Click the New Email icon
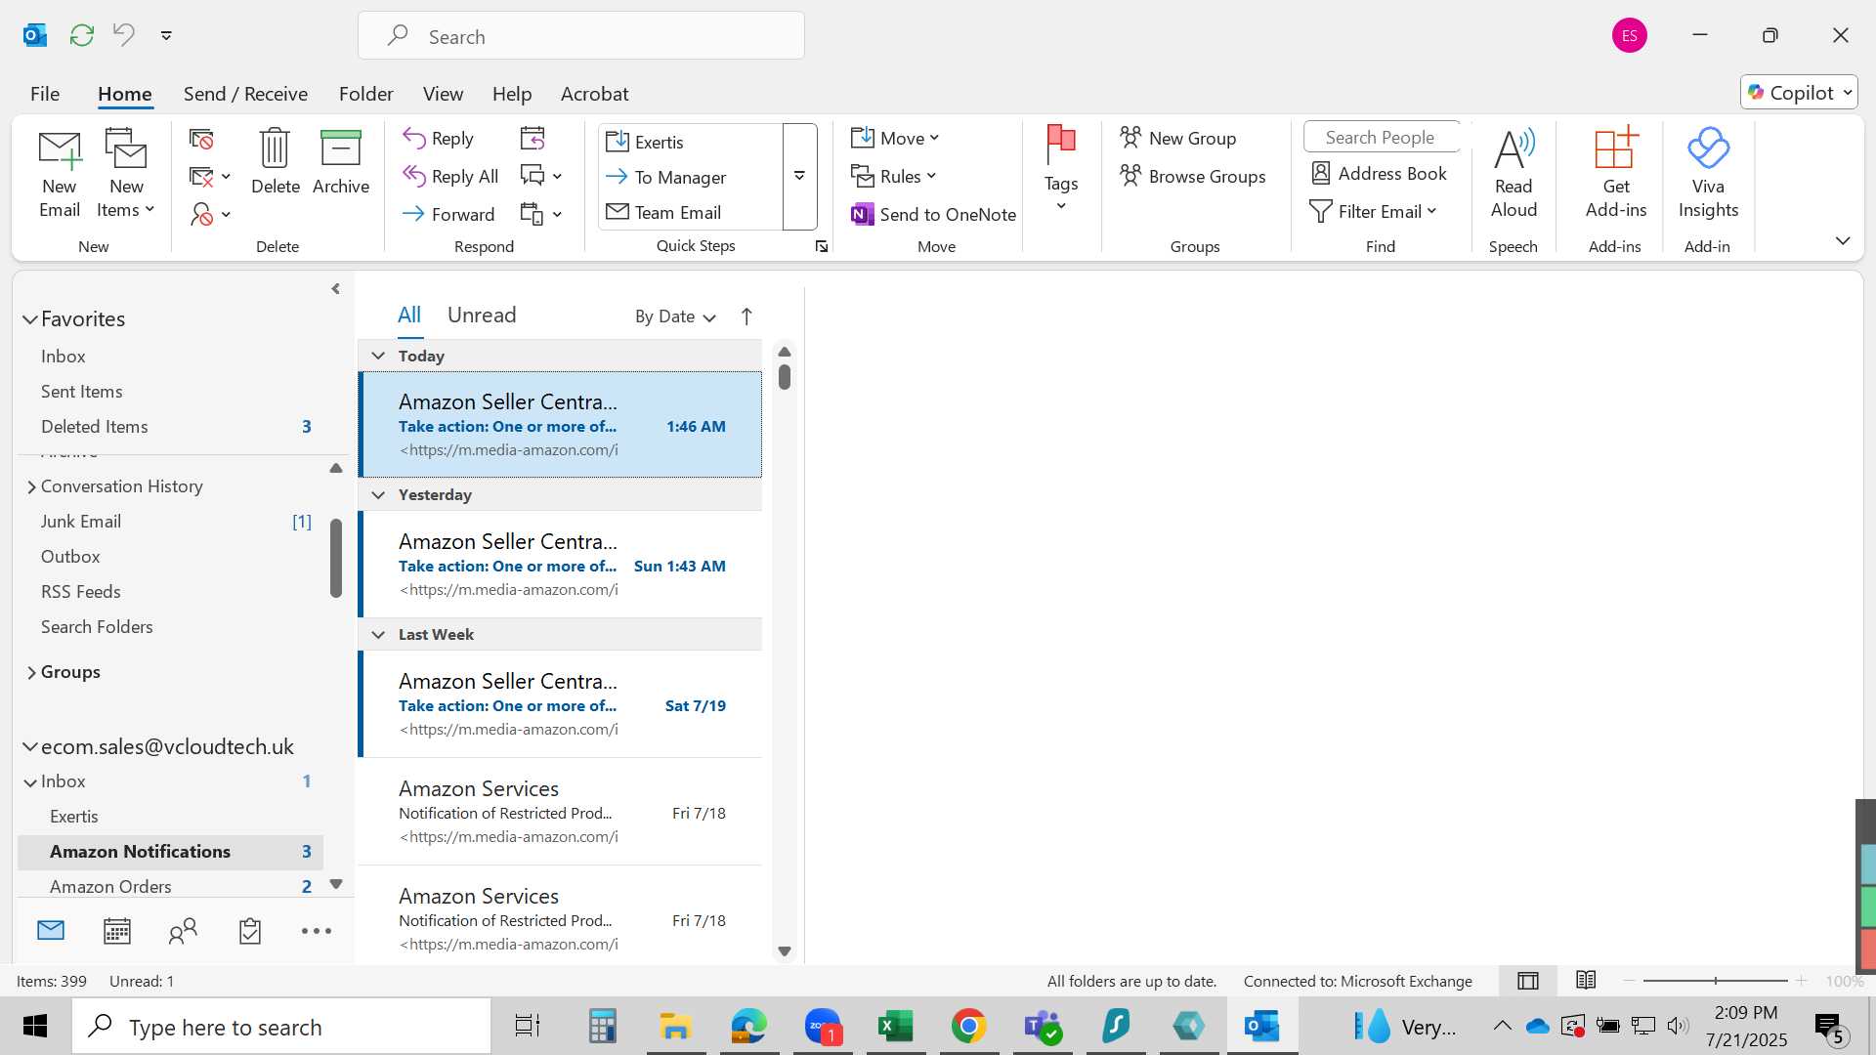 (x=60, y=174)
